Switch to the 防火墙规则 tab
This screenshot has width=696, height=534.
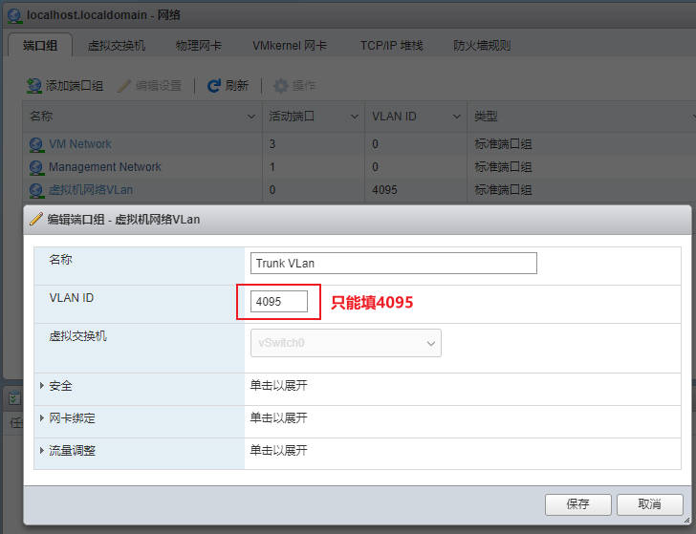click(x=482, y=45)
